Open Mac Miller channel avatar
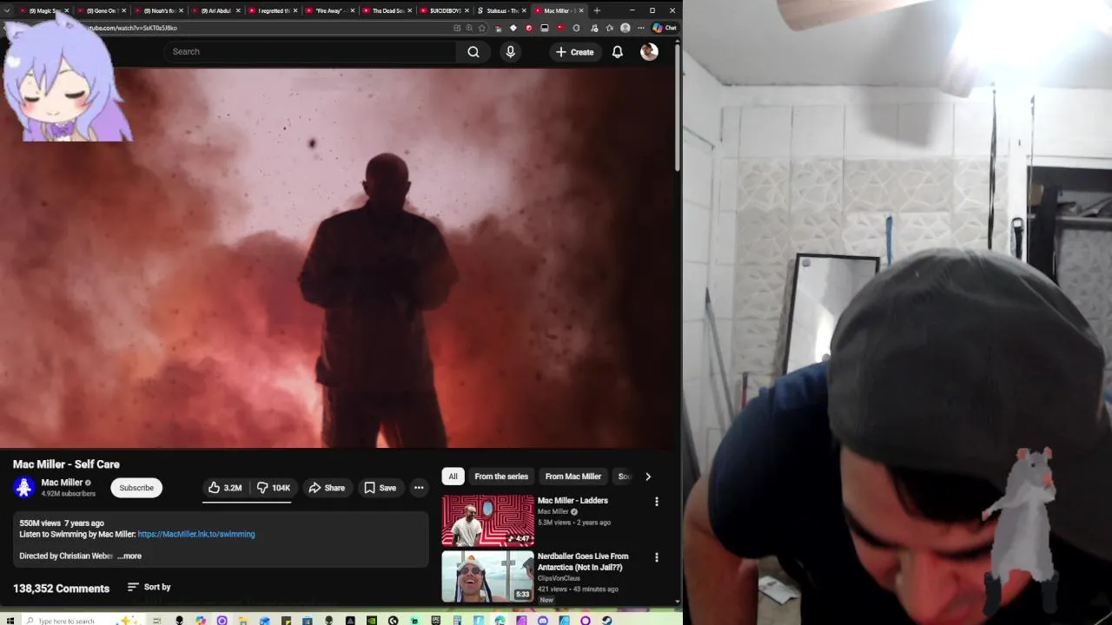The image size is (1112, 625). pos(23,488)
